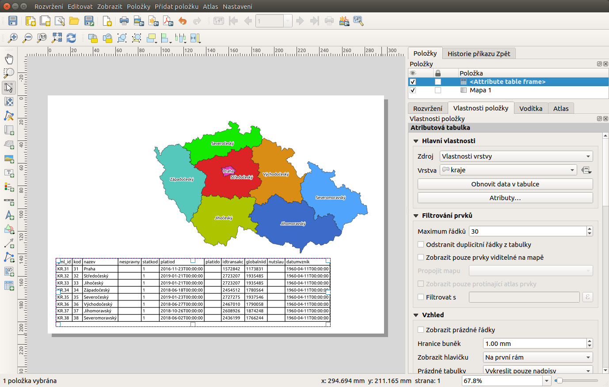Collapse the Vzhled section
609x387 pixels.
416,315
